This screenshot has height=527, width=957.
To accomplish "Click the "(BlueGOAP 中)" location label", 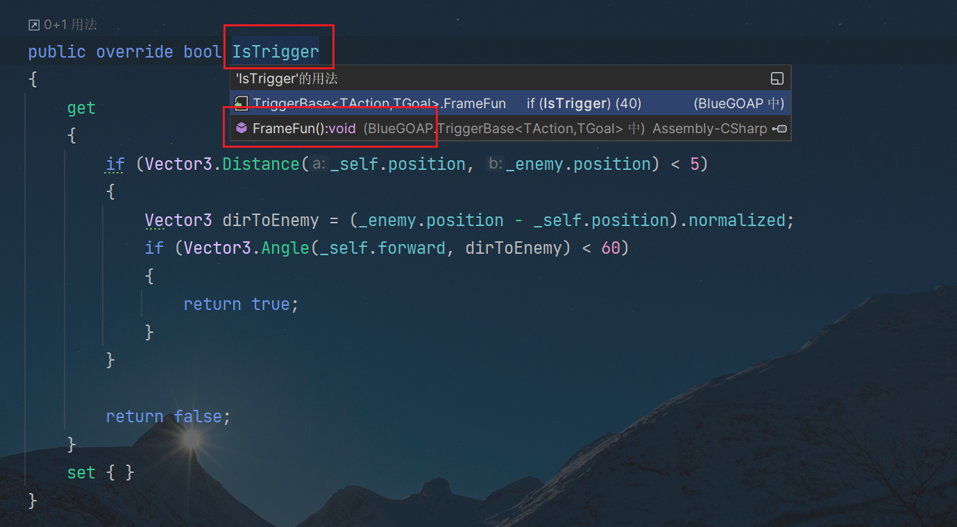I will [x=738, y=104].
